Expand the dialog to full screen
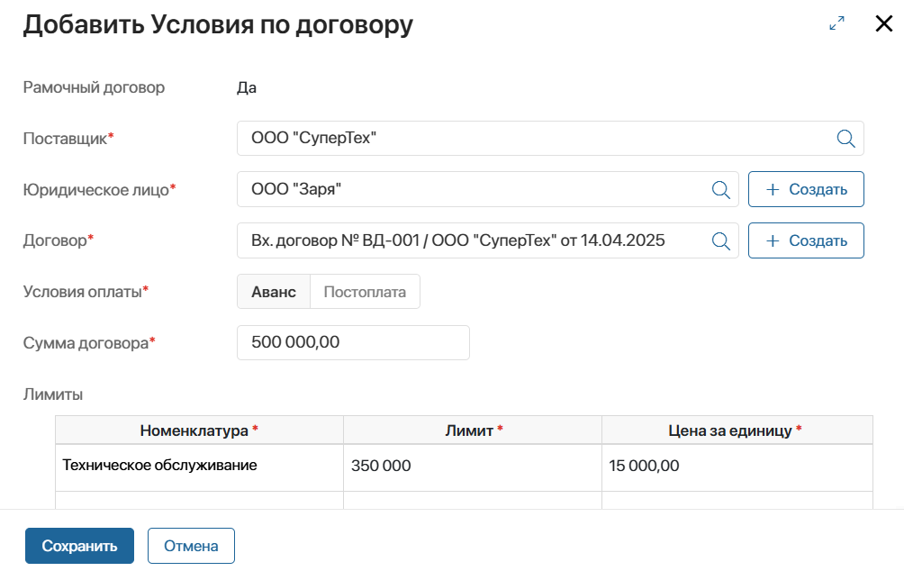This screenshot has height=580, width=904. click(x=837, y=24)
